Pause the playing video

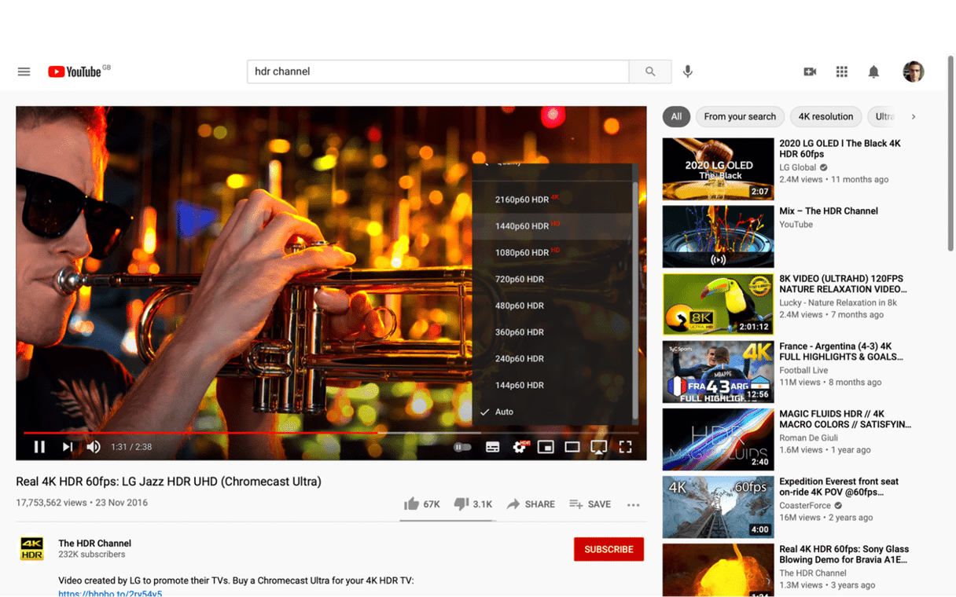tap(39, 447)
